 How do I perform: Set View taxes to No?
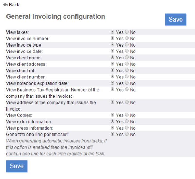(127, 32)
